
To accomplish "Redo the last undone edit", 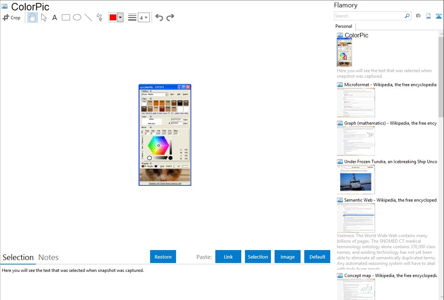I will click(170, 17).
